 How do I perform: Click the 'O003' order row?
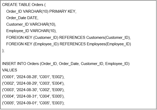pyautogui.click(x=33, y=90)
